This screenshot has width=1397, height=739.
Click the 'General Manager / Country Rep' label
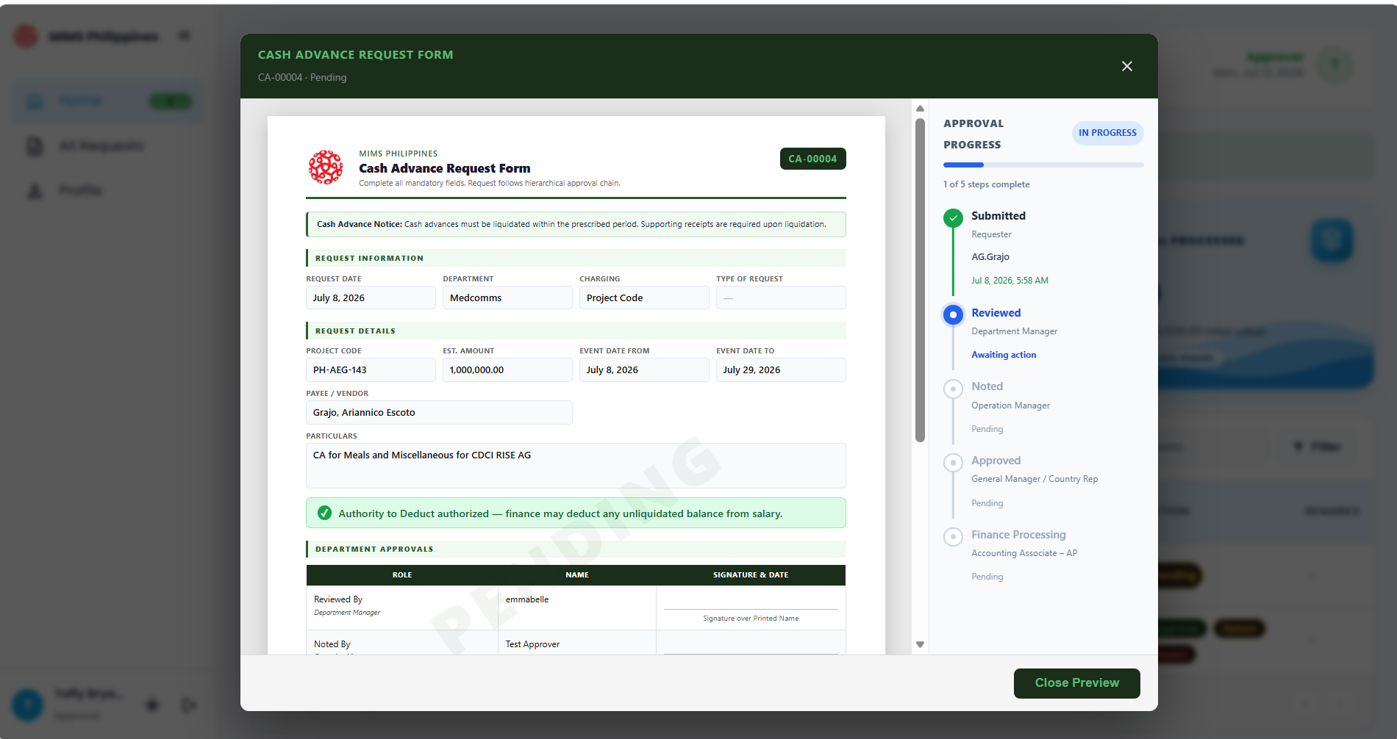coord(1035,479)
